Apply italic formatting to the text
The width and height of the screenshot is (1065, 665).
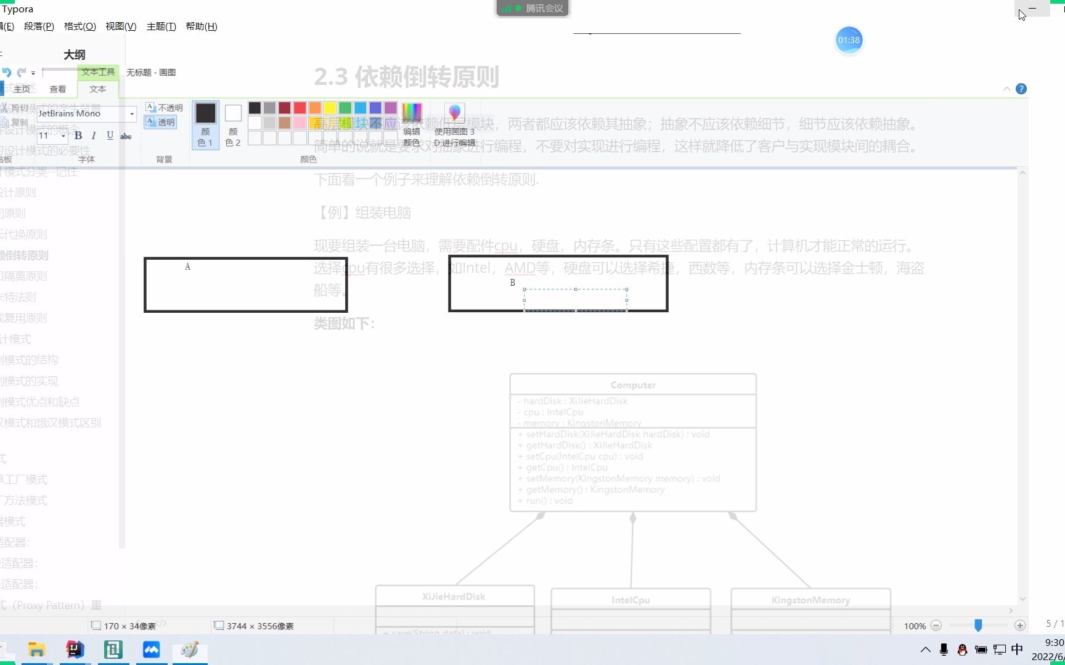(x=94, y=135)
